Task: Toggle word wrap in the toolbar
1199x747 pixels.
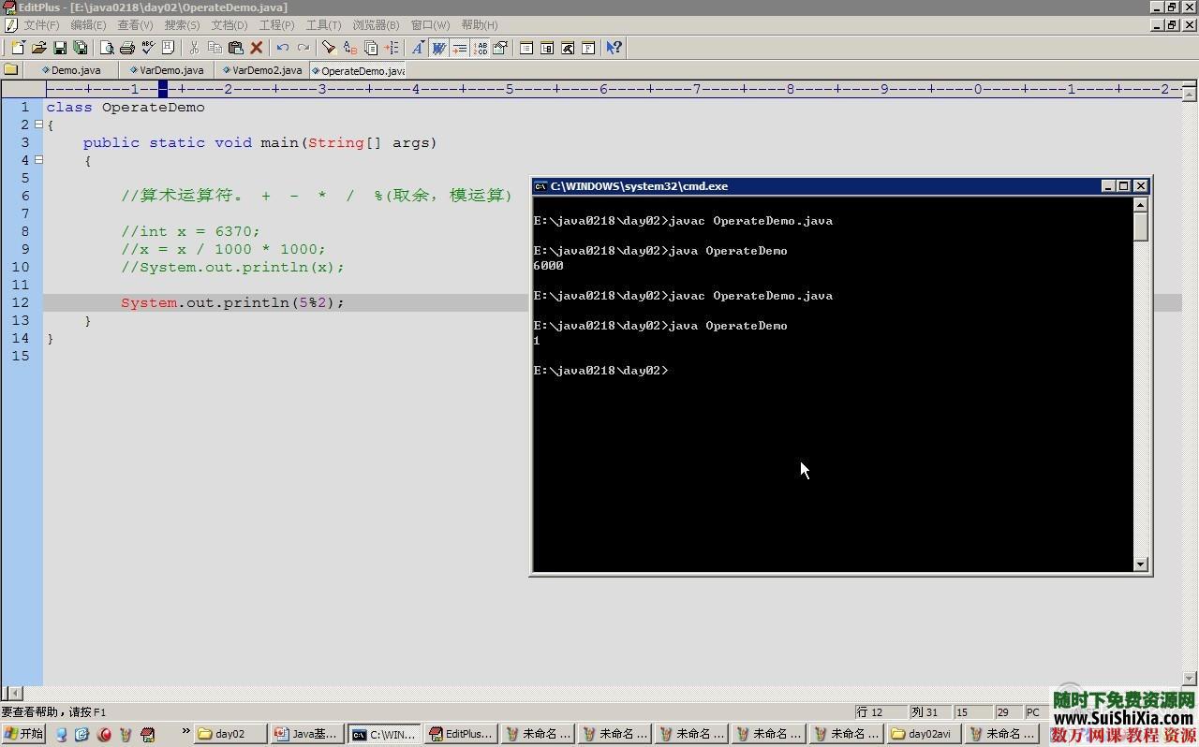Action: pyautogui.click(x=438, y=48)
